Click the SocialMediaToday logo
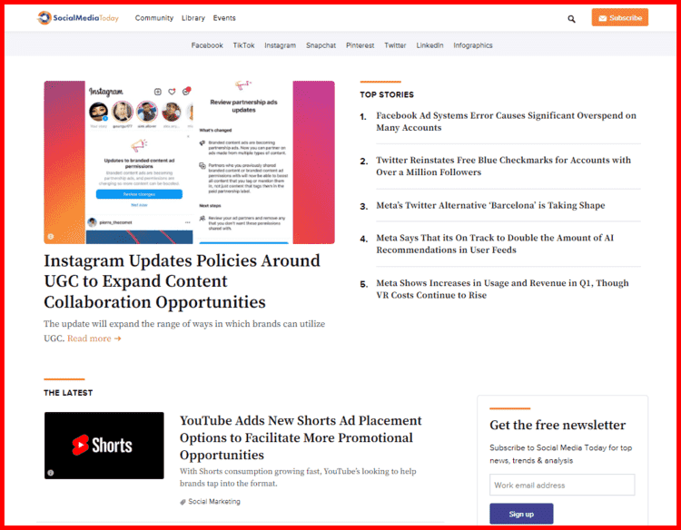 (x=78, y=18)
